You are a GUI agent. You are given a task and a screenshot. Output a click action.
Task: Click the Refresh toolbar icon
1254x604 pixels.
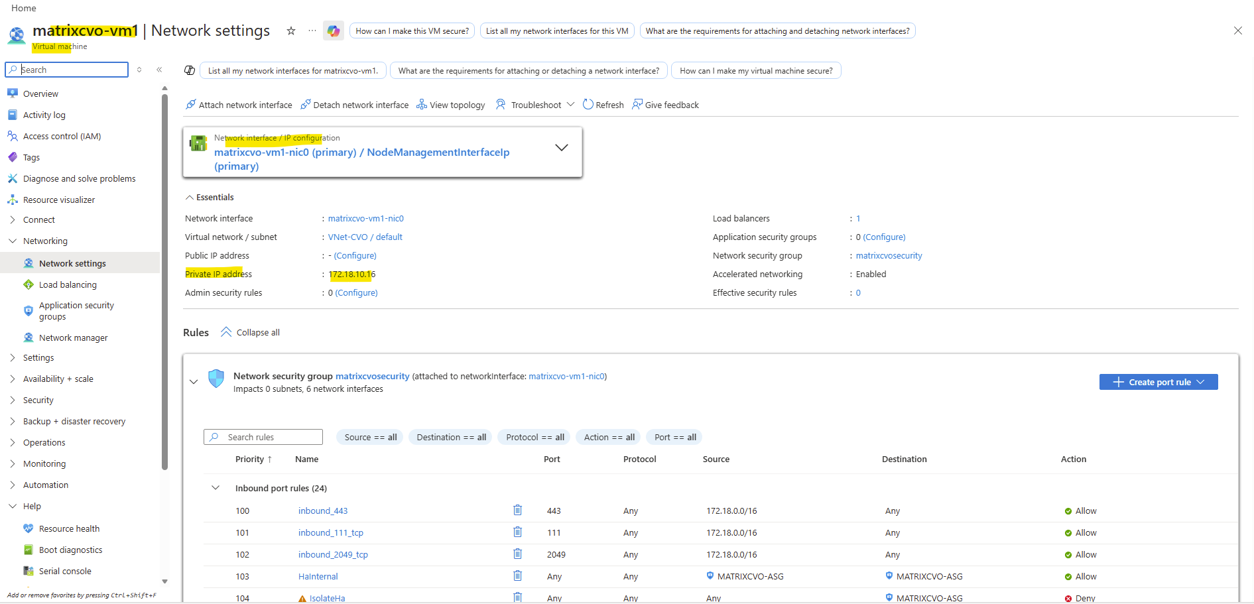pyautogui.click(x=603, y=105)
